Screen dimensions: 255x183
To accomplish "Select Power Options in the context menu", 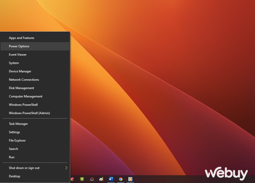I will (35, 46).
